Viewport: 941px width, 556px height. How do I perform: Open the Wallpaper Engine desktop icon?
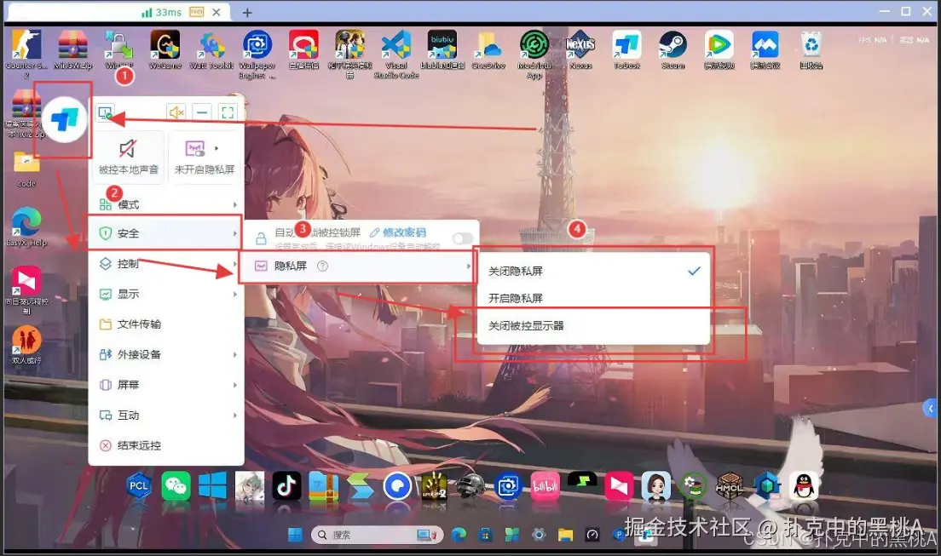tap(257, 54)
